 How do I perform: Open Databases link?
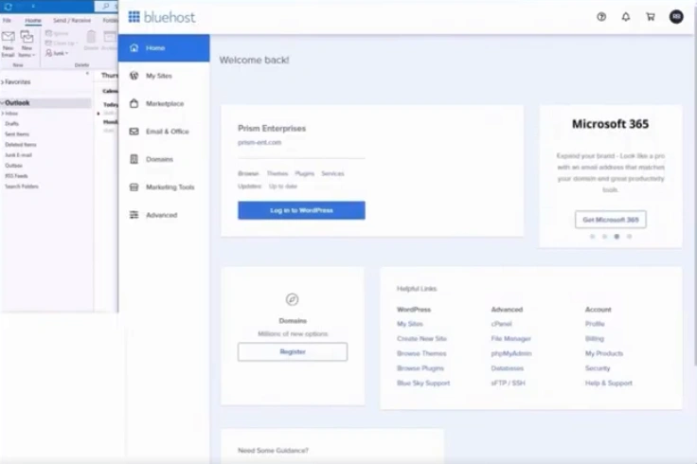click(508, 368)
